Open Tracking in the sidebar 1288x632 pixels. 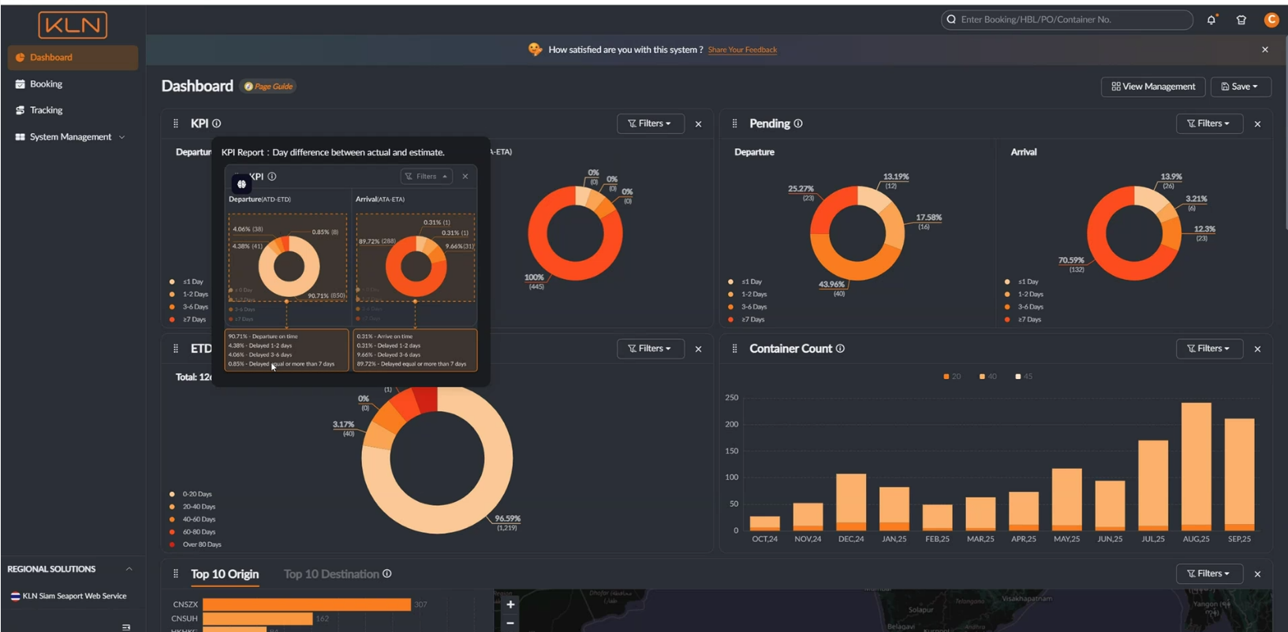[x=46, y=110]
